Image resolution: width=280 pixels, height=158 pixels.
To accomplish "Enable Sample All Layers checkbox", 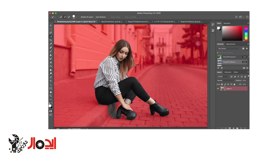I will (x=79, y=17).
